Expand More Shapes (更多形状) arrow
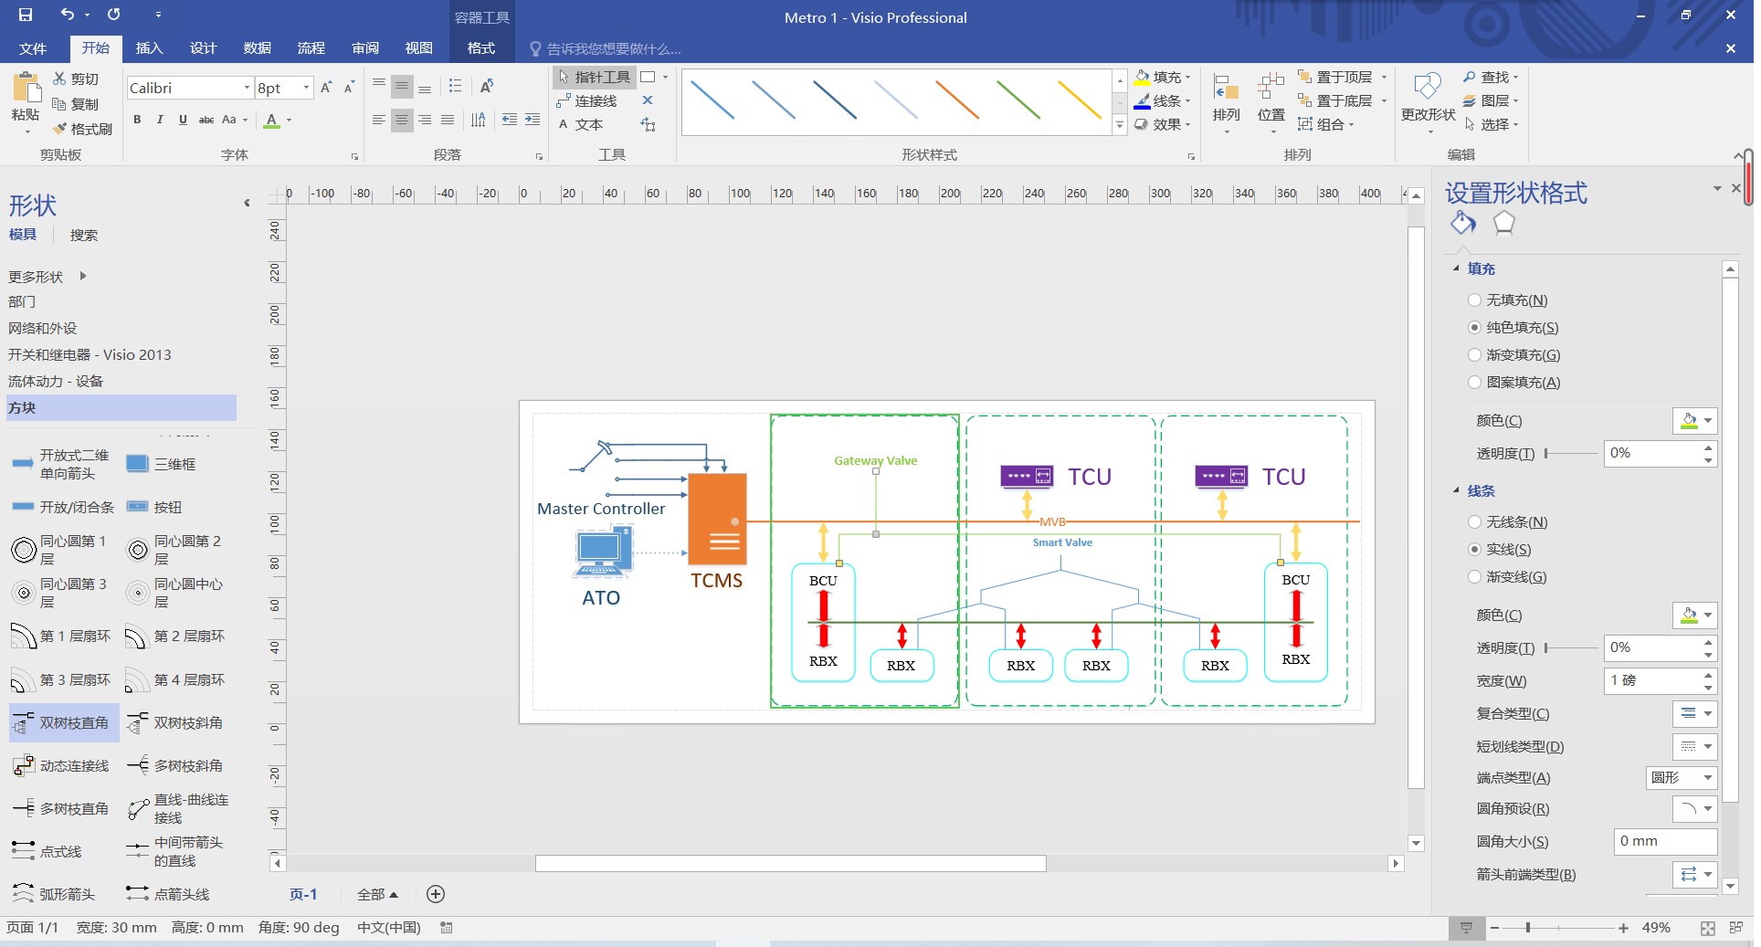 (x=82, y=276)
